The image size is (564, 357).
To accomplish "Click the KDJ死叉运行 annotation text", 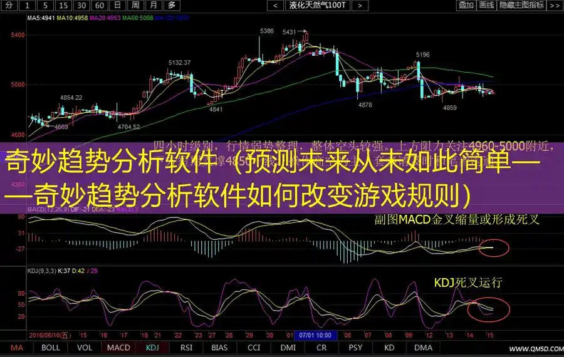I will 468,282.
